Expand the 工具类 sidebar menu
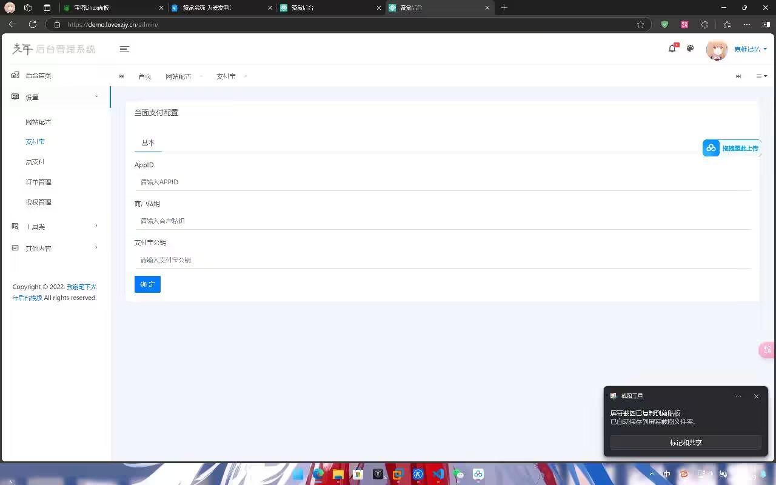This screenshot has height=485, width=776. click(x=55, y=227)
